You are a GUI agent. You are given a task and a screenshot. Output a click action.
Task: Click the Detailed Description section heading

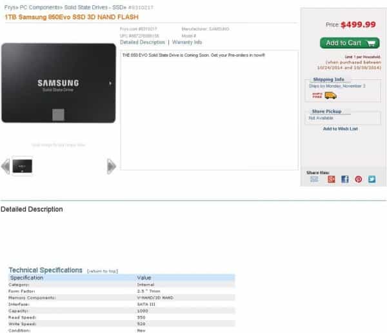click(32, 209)
